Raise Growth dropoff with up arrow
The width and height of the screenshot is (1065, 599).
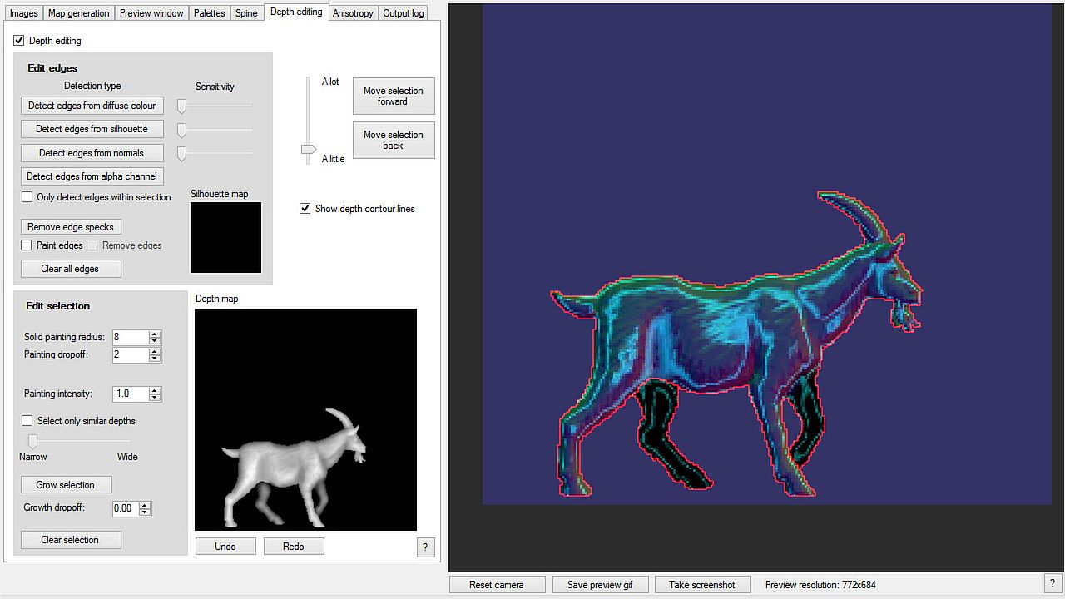(145, 505)
